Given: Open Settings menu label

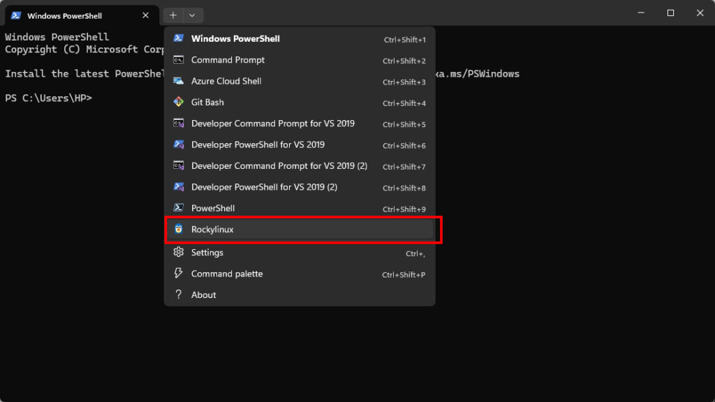Looking at the screenshot, I should coord(207,253).
